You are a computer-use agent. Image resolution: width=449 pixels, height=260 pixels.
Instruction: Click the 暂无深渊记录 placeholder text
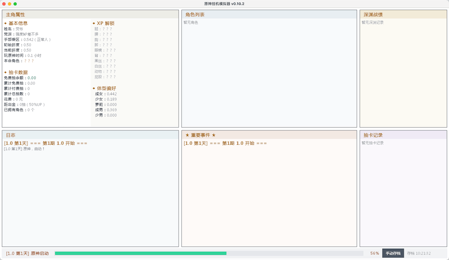pyautogui.click(x=373, y=22)
